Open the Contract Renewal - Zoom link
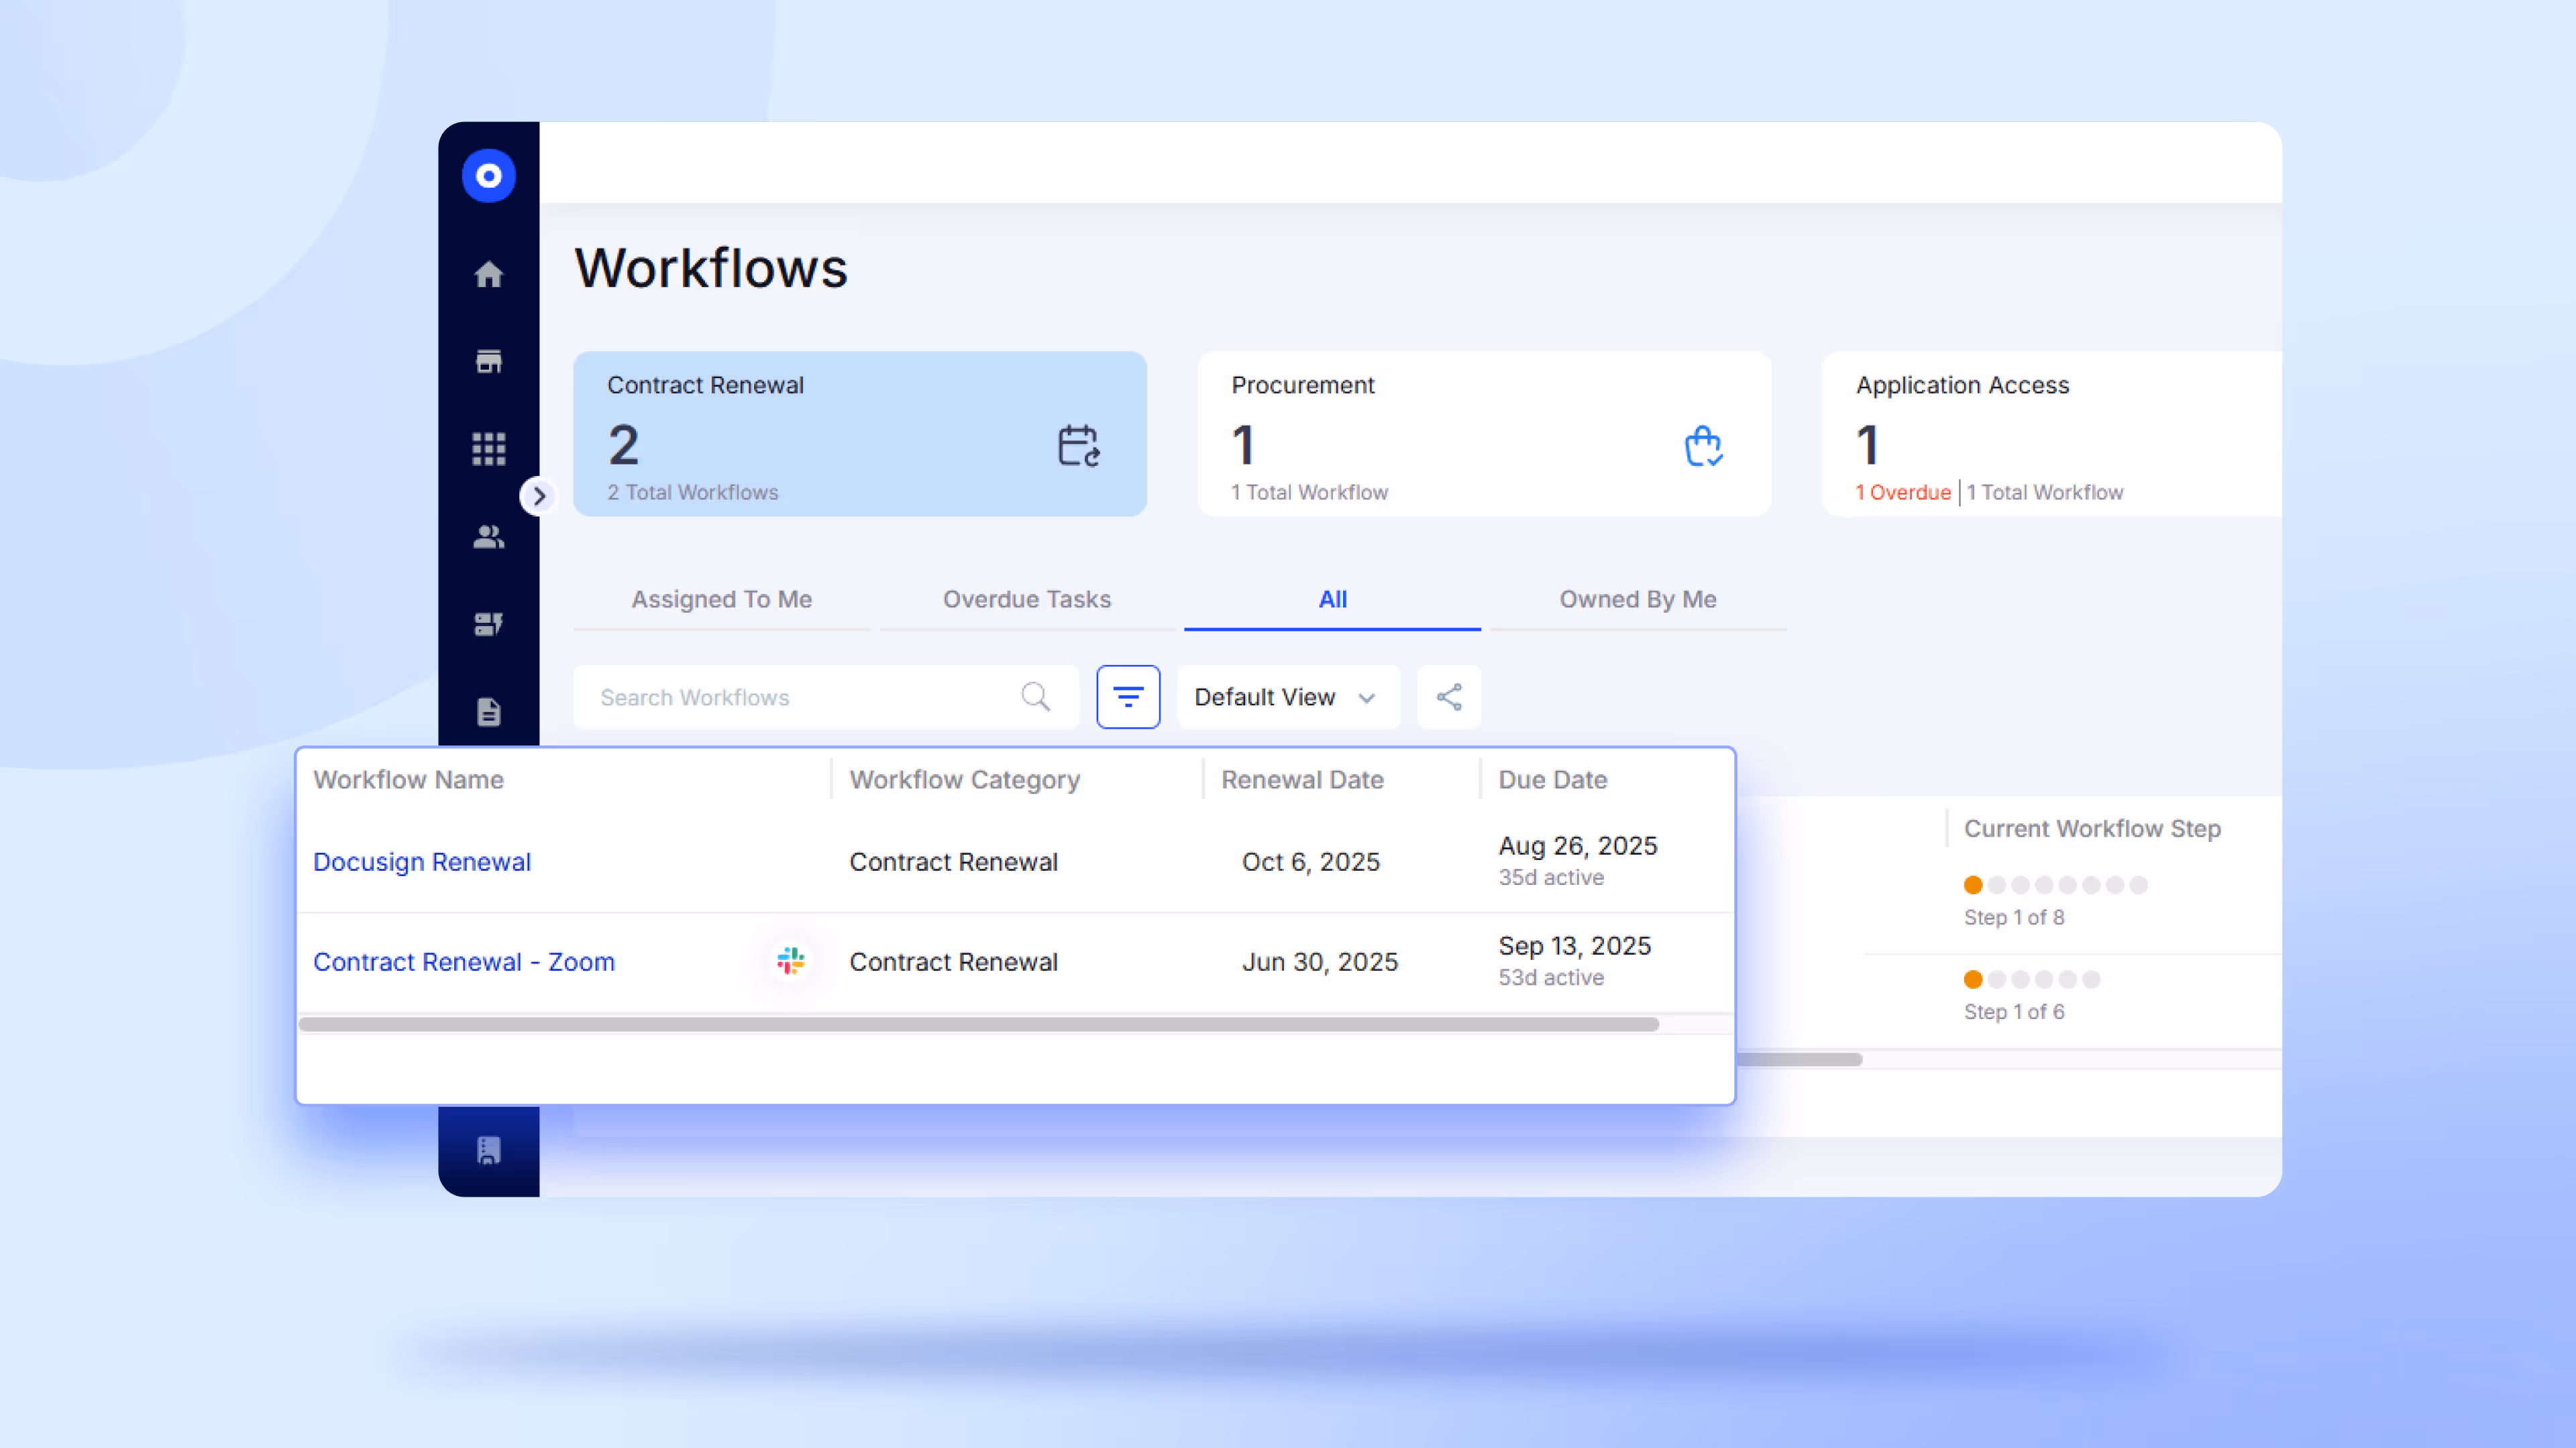The height and width of the screenshot is (1448, 2576). click(464, 961)
